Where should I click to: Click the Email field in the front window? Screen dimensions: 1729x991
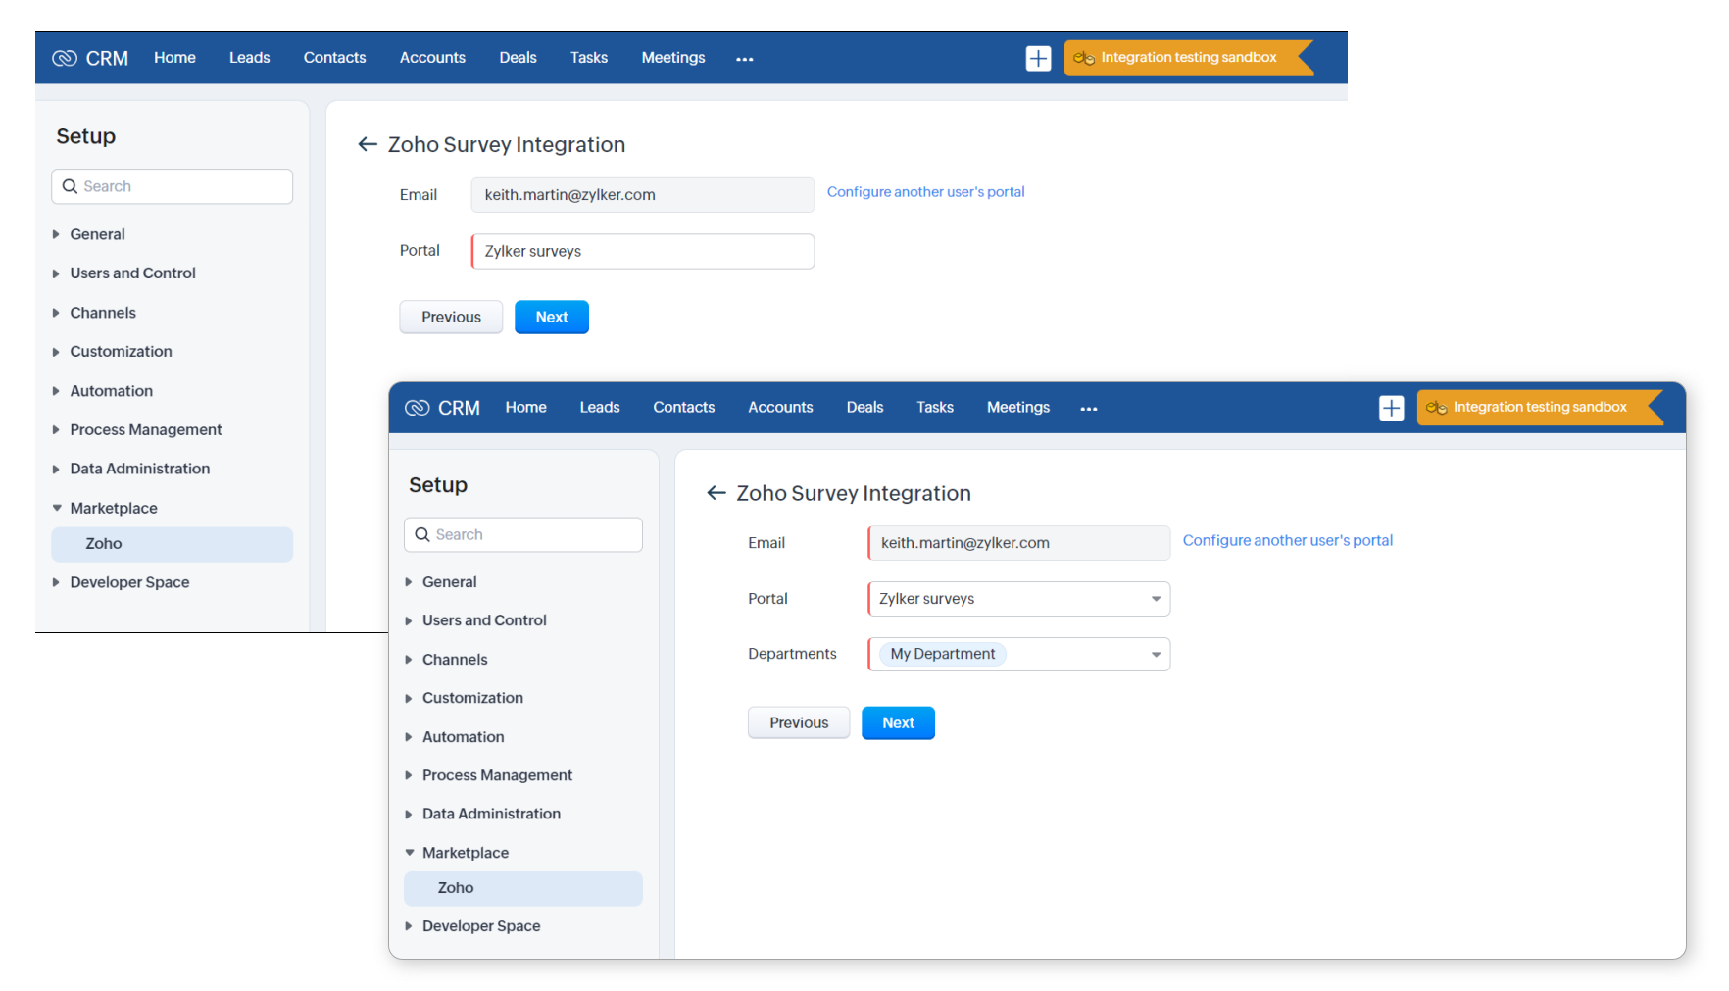tap(1019, 543)
